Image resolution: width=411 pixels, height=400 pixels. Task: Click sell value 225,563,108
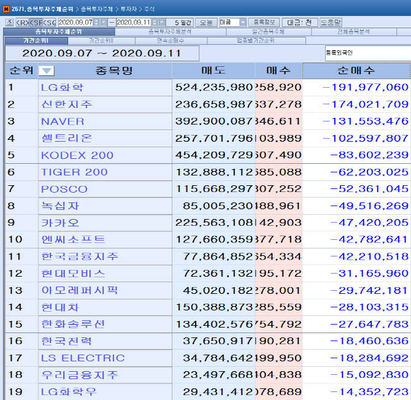coord(214,223)
